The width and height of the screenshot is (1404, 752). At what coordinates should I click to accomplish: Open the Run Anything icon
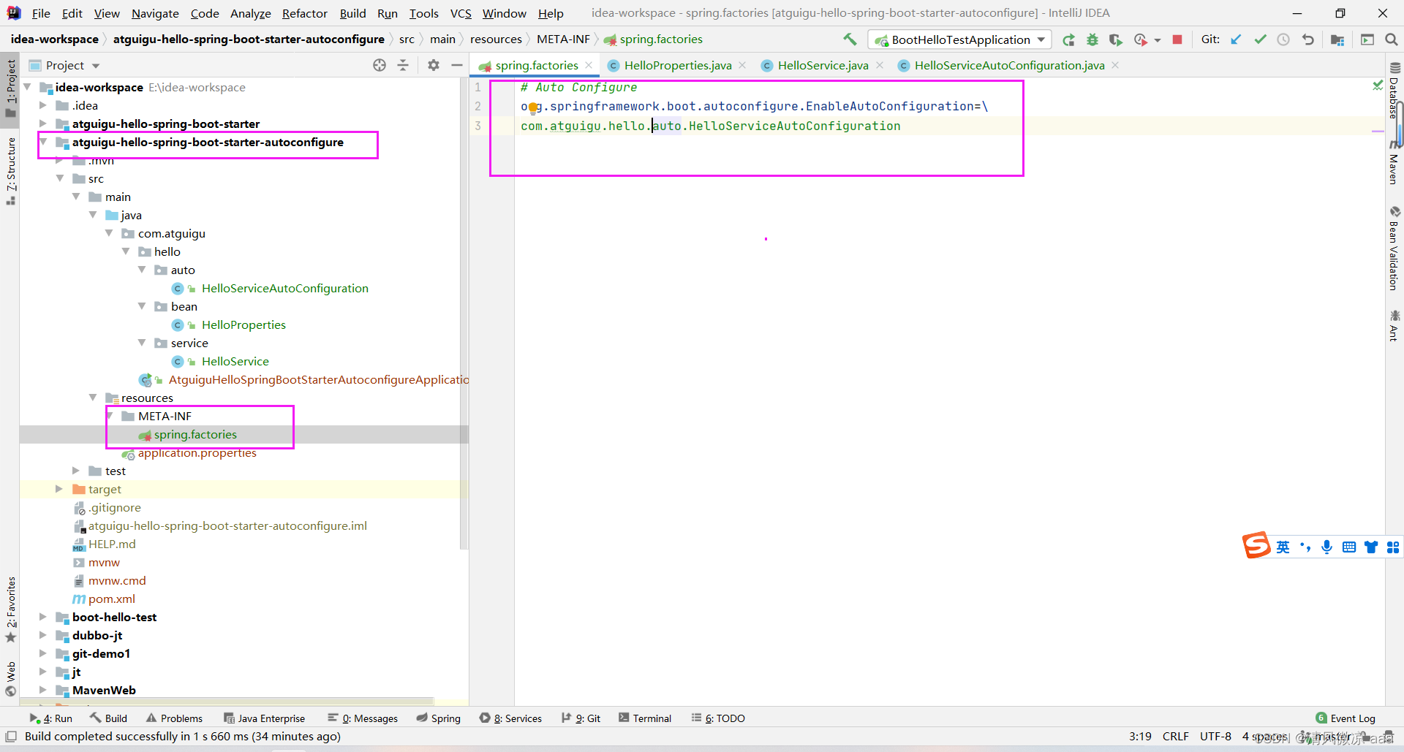click(1367, 39)
